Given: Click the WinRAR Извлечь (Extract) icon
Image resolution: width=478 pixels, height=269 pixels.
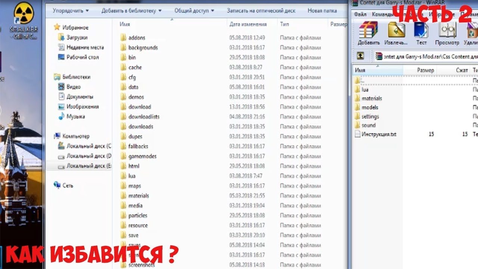Looking at the screenshot, I should click(396, 30).
